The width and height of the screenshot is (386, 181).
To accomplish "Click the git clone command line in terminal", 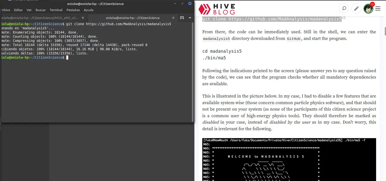I will [86, 24].
